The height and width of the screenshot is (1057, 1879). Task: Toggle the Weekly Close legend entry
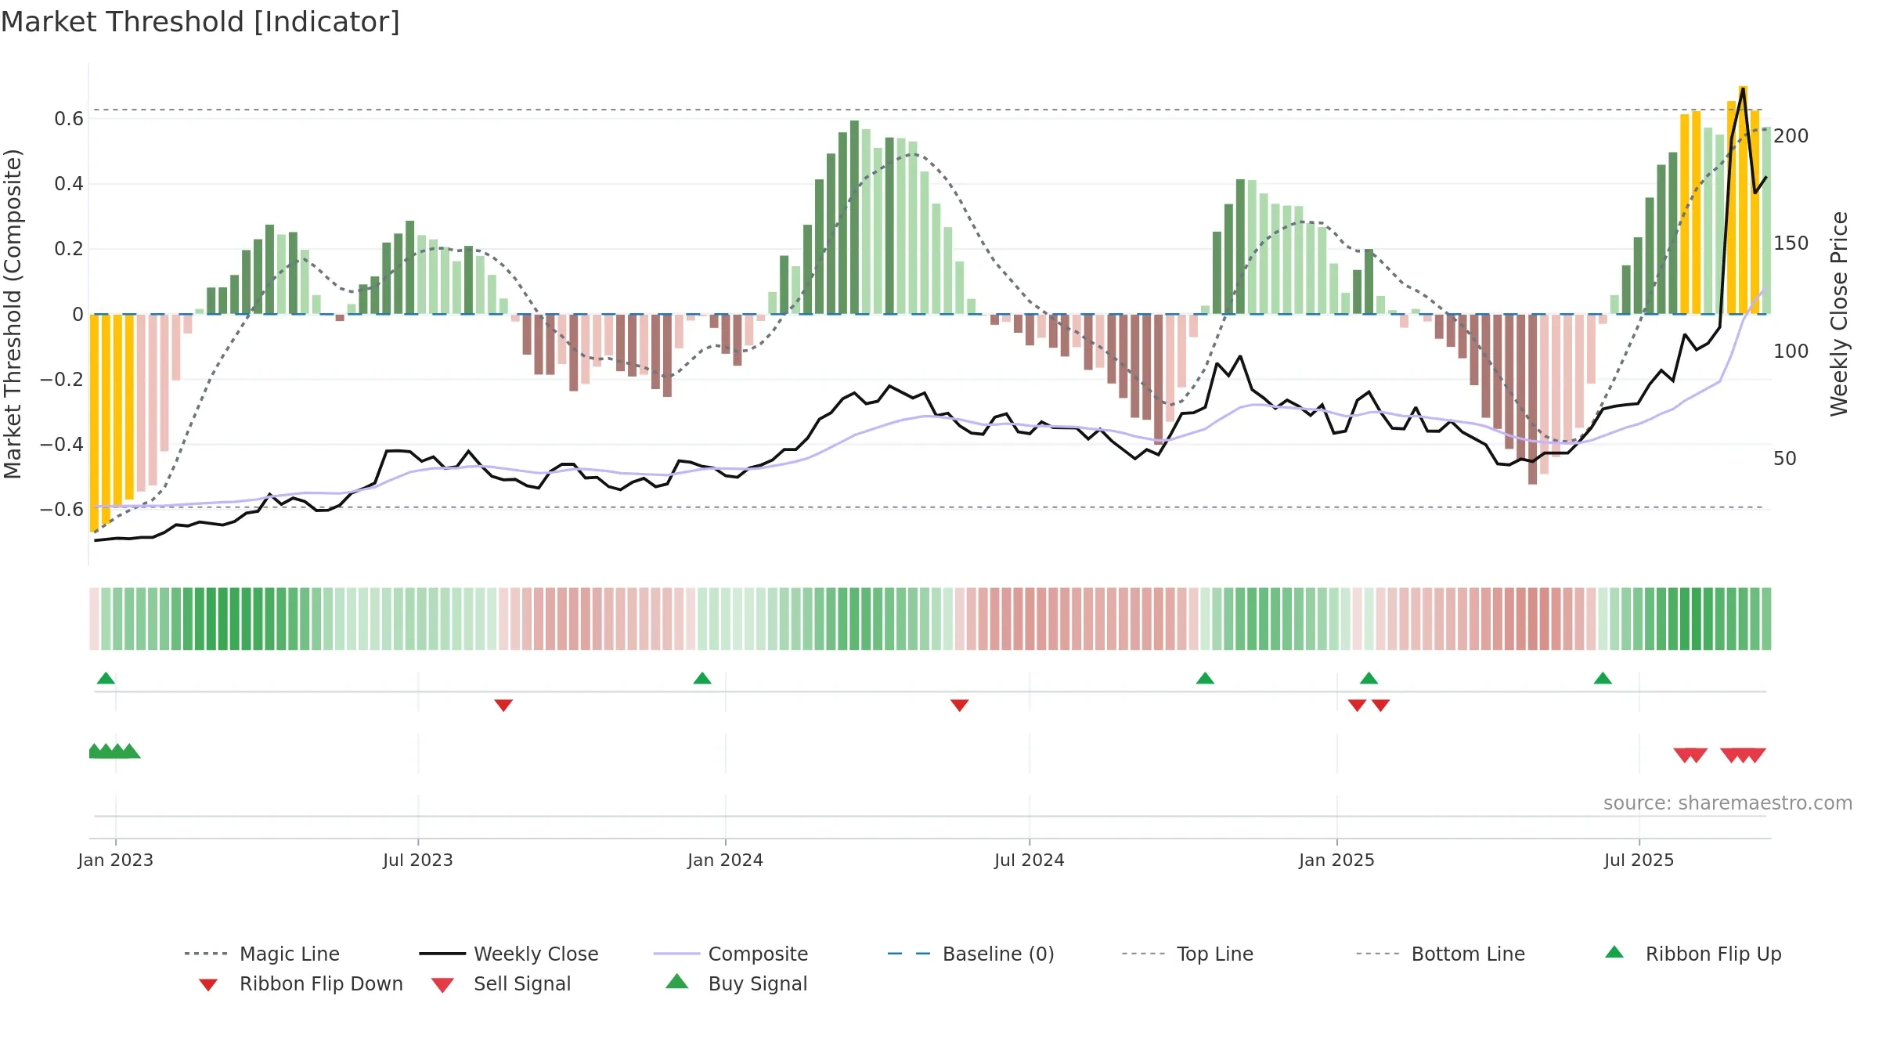509,954
